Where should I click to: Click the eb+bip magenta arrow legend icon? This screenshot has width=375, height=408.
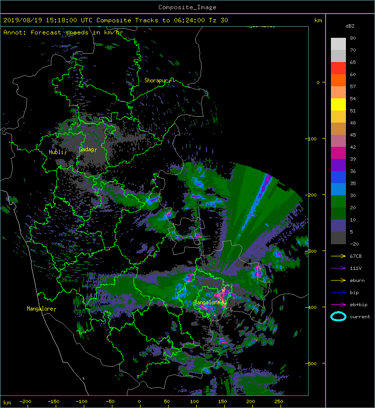coord(338,304)
